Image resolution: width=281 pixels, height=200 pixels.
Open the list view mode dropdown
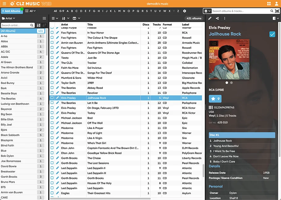(55, 18)
